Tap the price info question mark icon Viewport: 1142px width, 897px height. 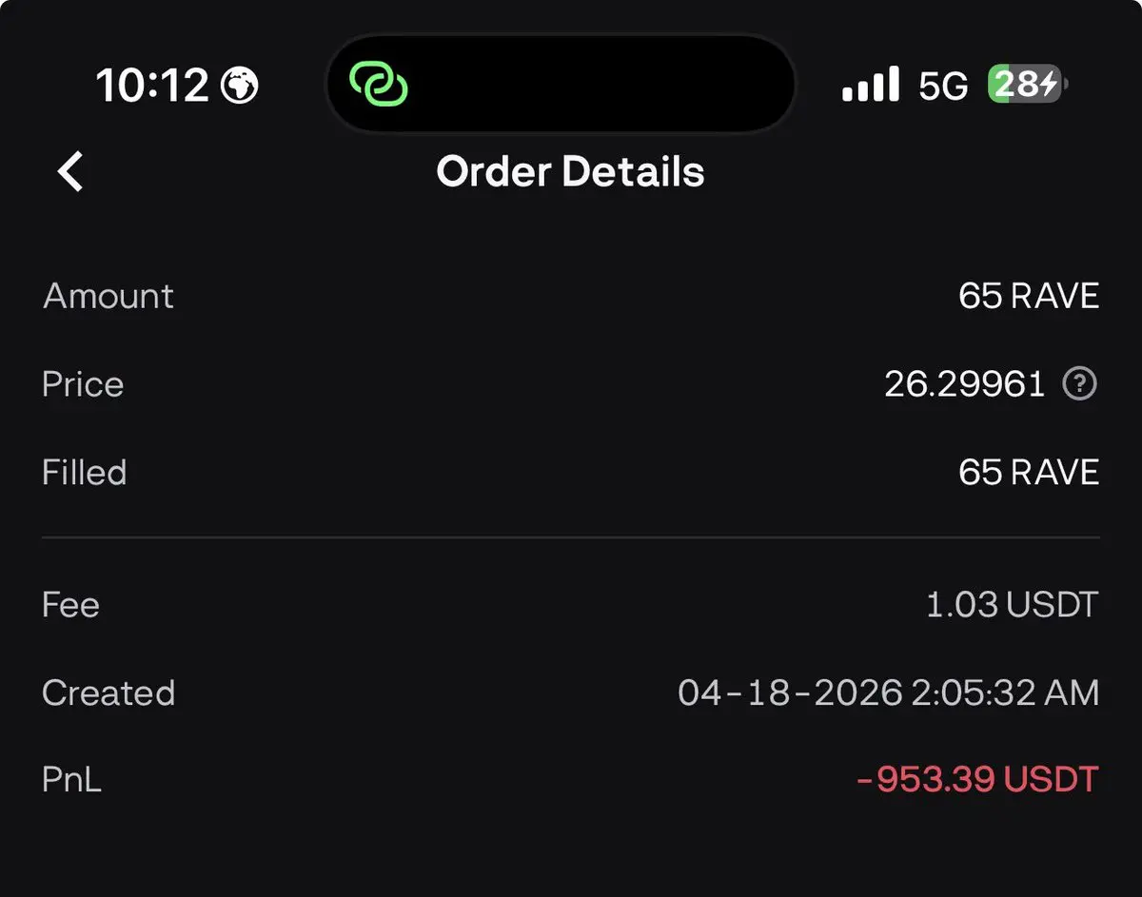[x=1079, y=384]
